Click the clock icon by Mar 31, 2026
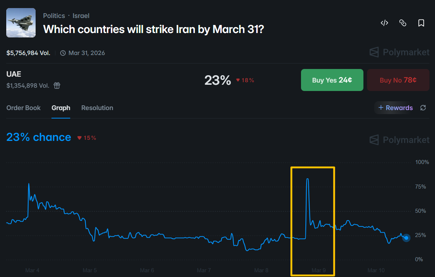This screenshot has height=277, width=435. (x=63, y=53)
